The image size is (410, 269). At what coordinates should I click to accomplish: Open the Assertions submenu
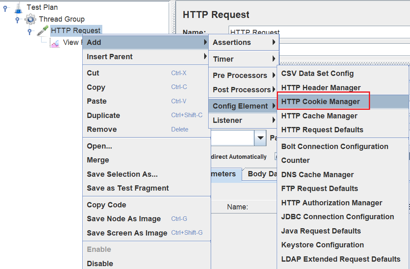(x=244, y=42)
